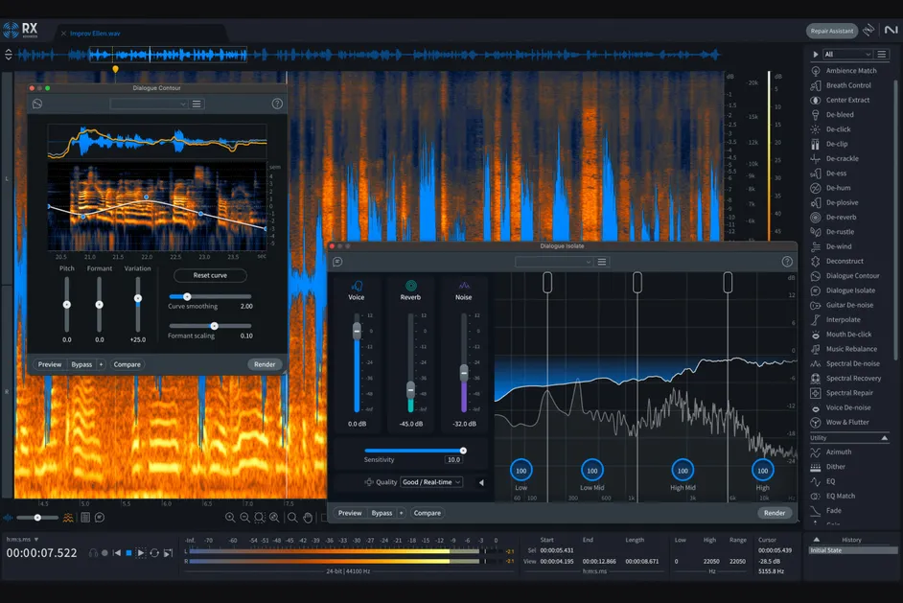Open help in the Dialogue Contour window
903x603 pixels.
pyautogui.click(x=277, y=104)
